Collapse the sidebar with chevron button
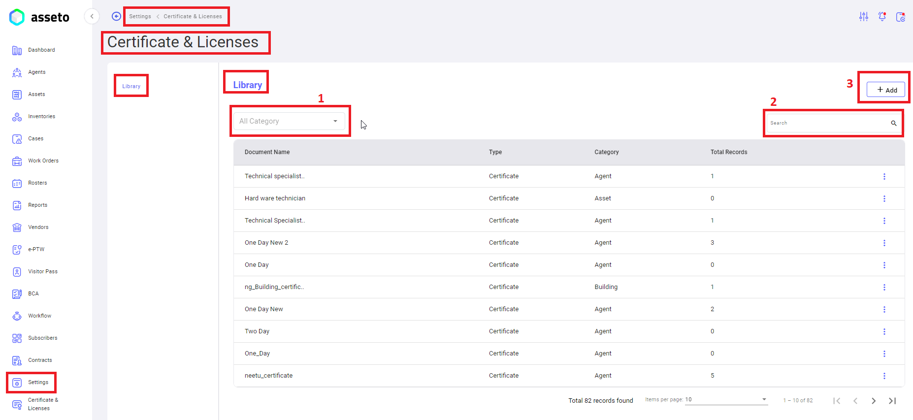The height and width of the screenshot is (420, 913). pos(92,16)
